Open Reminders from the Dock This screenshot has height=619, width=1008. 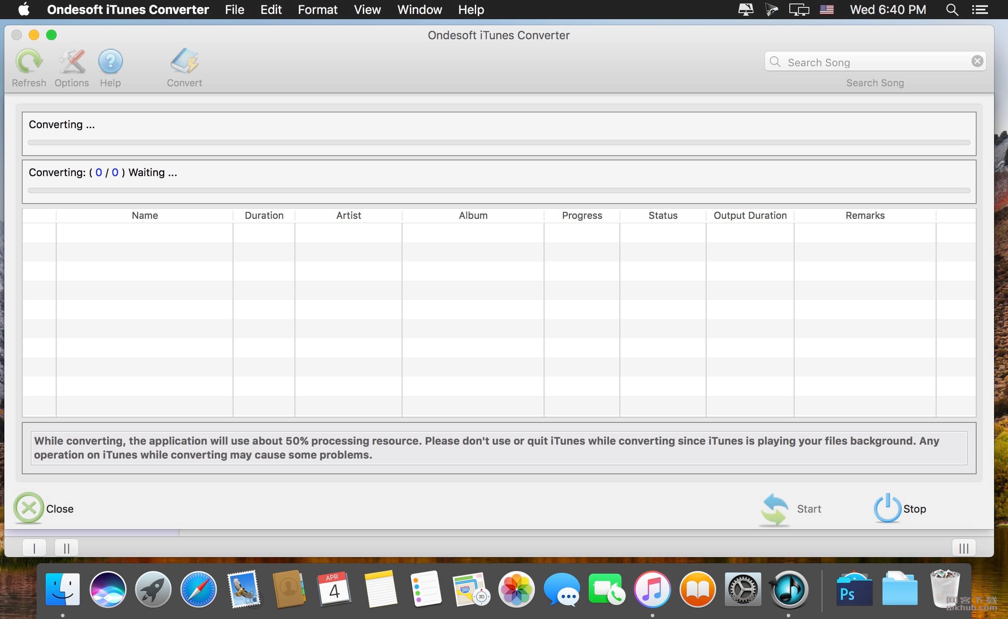[426, 589]
